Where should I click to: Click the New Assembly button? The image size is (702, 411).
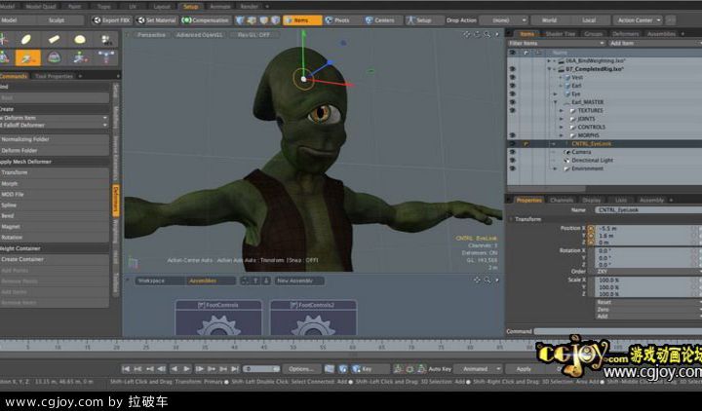[299, 280]
